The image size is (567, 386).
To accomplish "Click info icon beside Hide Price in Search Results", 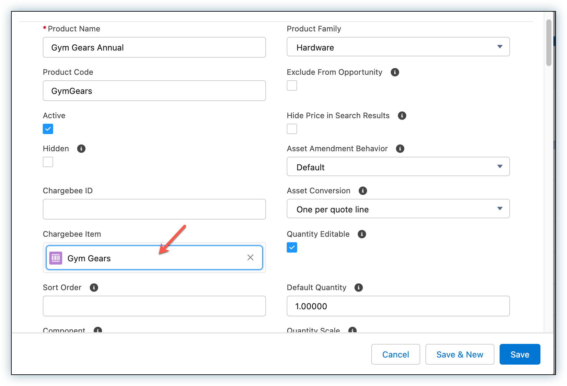I will tap(402, 116).
